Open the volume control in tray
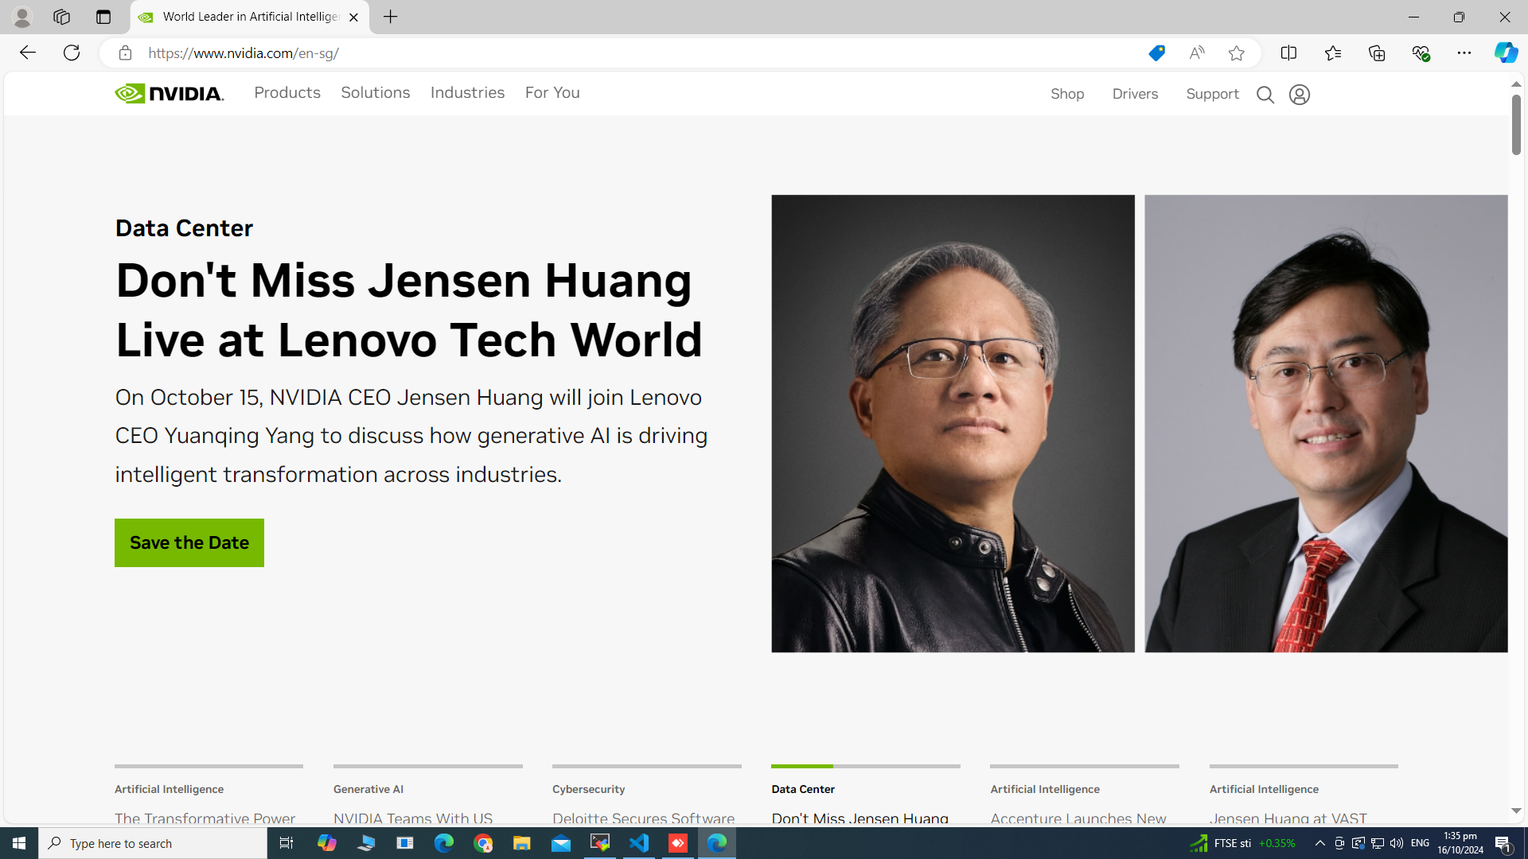Viewport: 1528px width, 859px height. coord(1397,843)
